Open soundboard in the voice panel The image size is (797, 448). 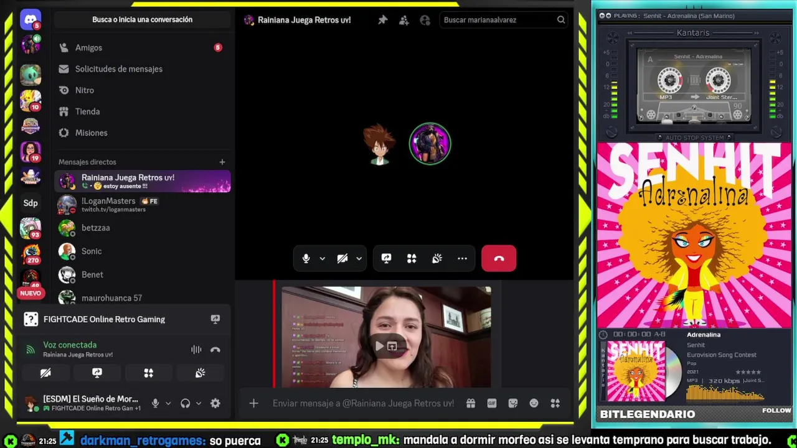coord(200,373)
